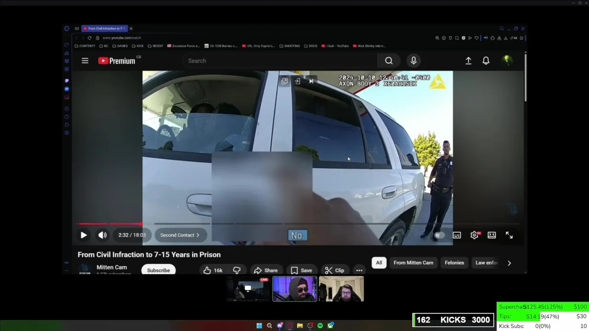Open the Excessive Force bookmark

tap(184, 46)
